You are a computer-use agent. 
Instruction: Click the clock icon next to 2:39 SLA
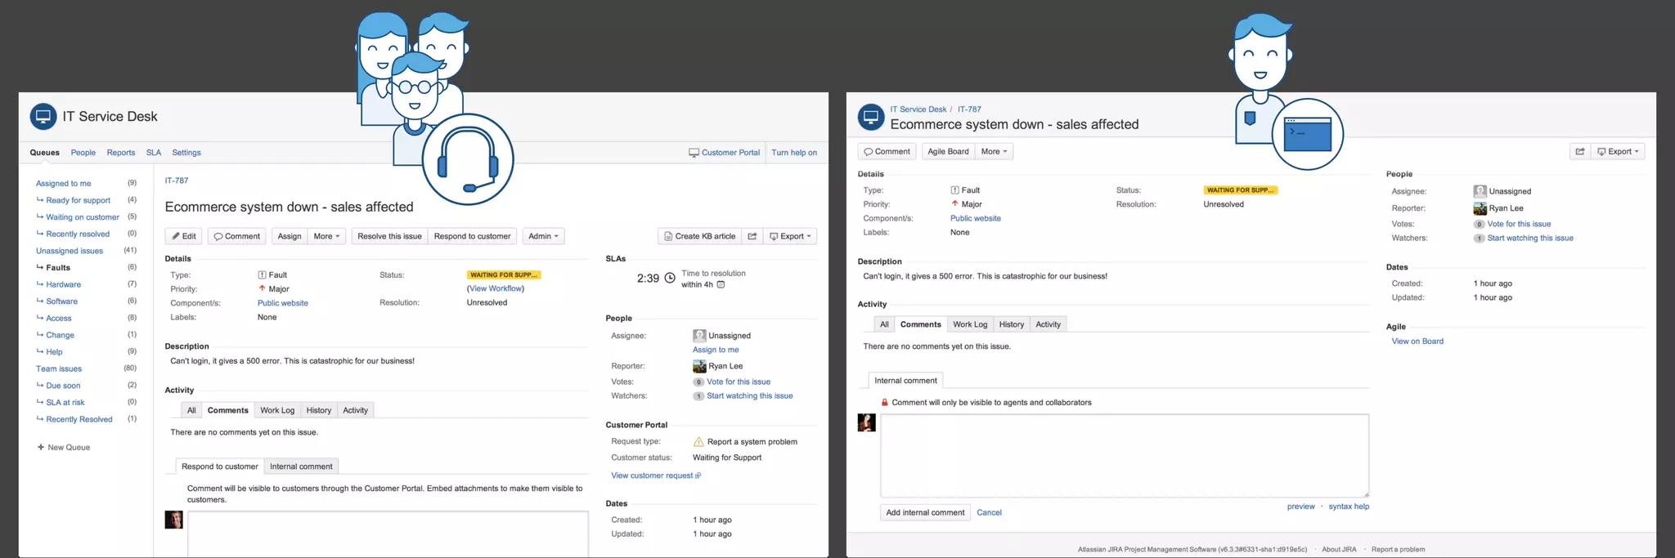coord(670,278)
